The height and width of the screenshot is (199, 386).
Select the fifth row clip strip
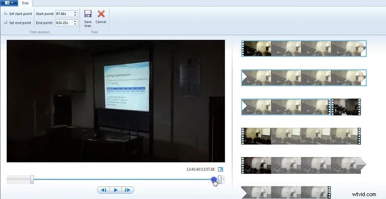(304, 165)
